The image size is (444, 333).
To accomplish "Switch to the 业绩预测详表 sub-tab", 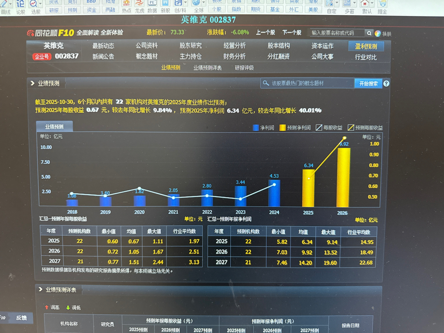I will (x=208, y=68).
